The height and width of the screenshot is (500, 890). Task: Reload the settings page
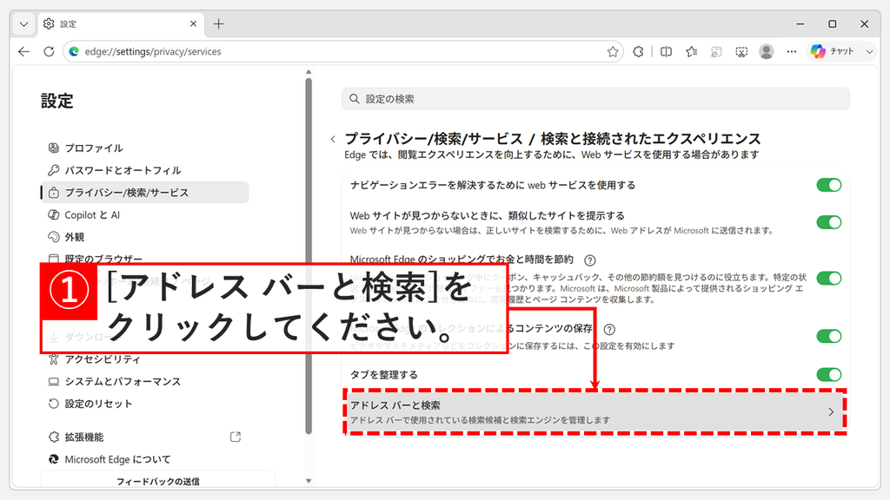click(x=49, y=51)
